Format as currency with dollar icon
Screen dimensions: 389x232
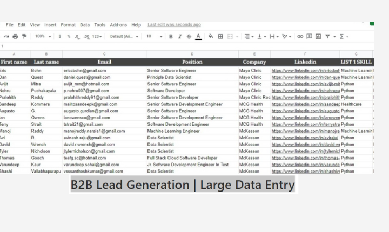pyautogui.click(x=59, y=36)
